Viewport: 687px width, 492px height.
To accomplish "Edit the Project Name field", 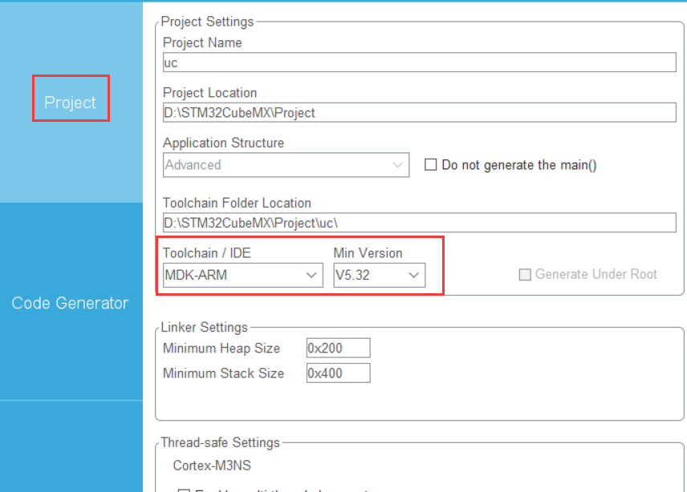I will [x=419, y=63].
